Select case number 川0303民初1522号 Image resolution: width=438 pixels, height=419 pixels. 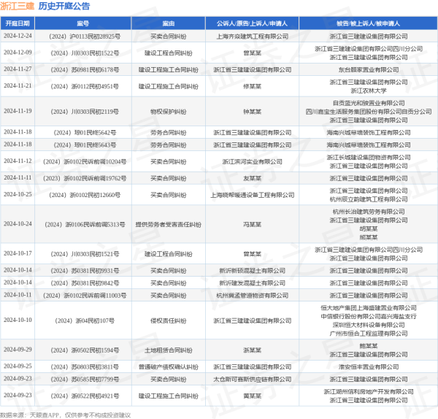tap(85, 53)
